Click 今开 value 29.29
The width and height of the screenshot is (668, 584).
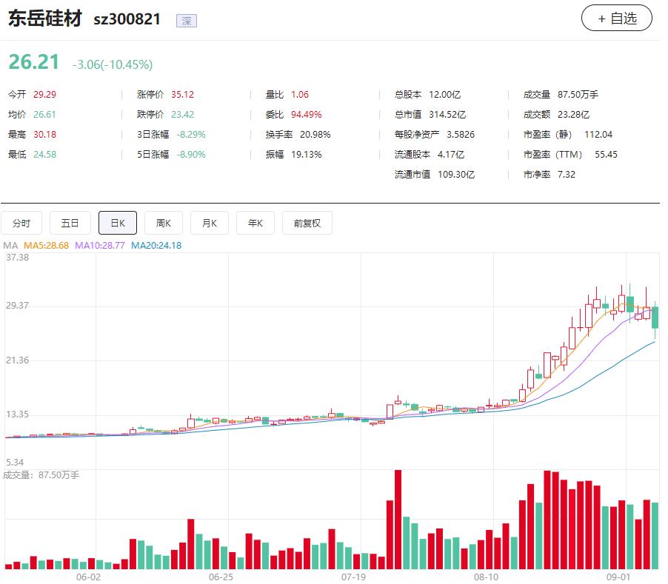pyautogui.click(x=44, y=95)
